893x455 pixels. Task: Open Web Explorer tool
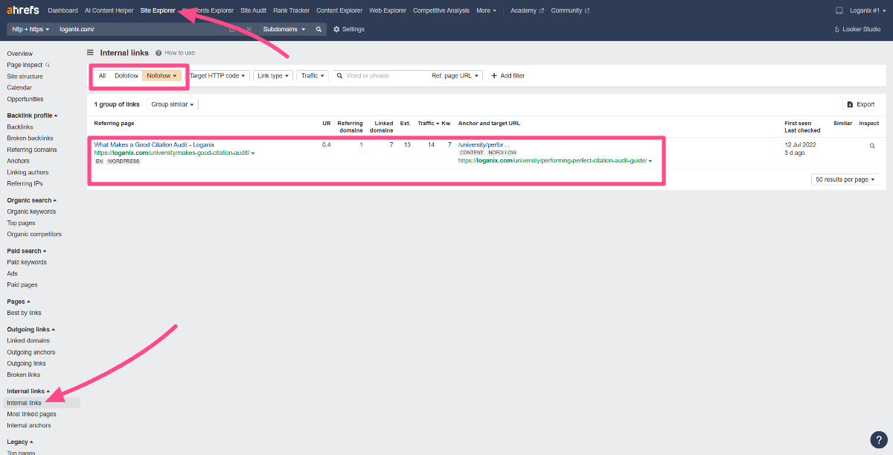click(x=388, y=10)
